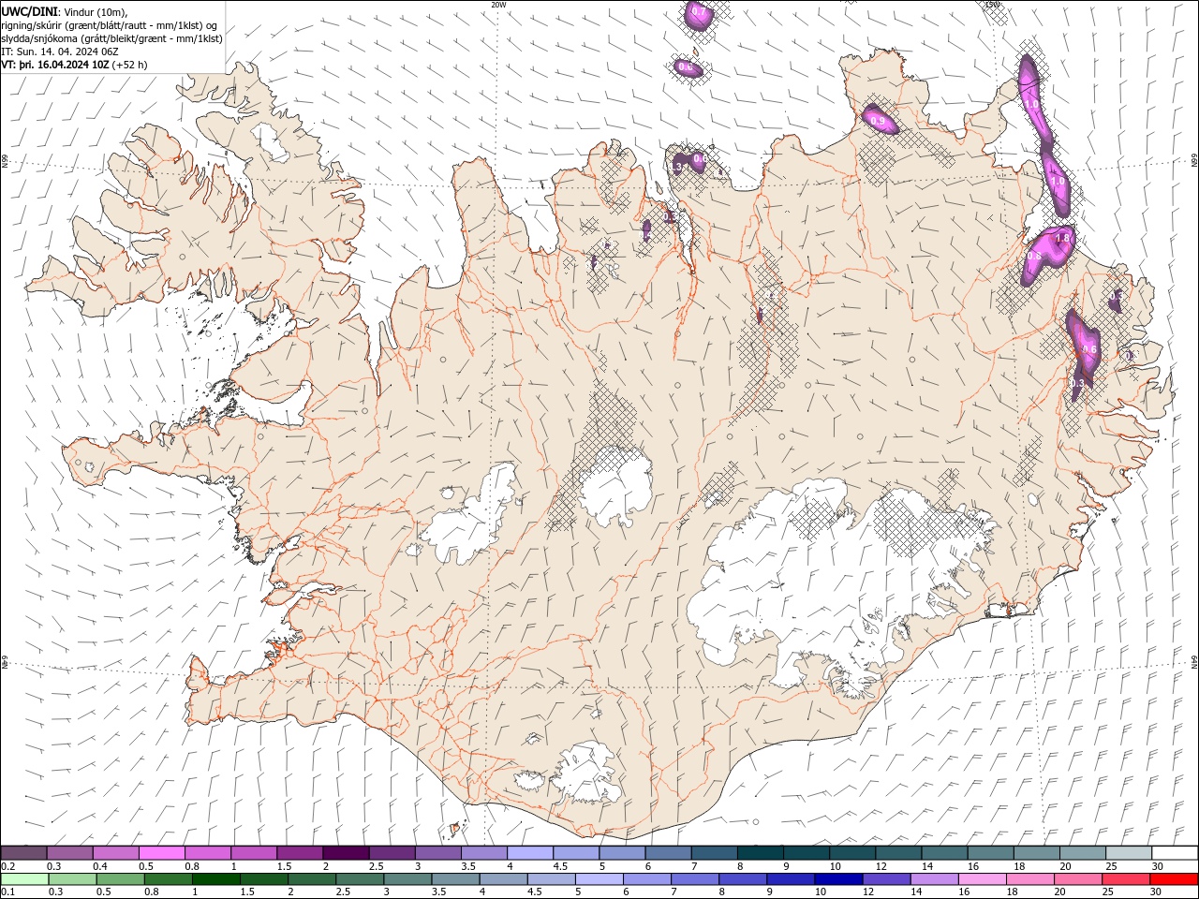The width and height of the screenshot is (1199, 899).
Task: Select the crimson 25 swatch in the rain legend
Action: (1126, 879)
